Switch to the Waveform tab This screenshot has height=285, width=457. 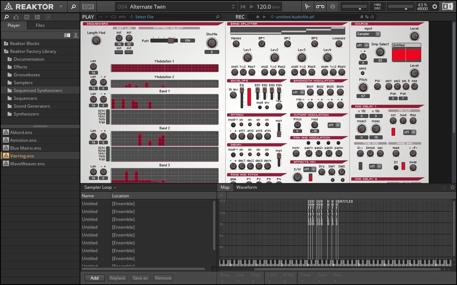click(x=246, y=187)
